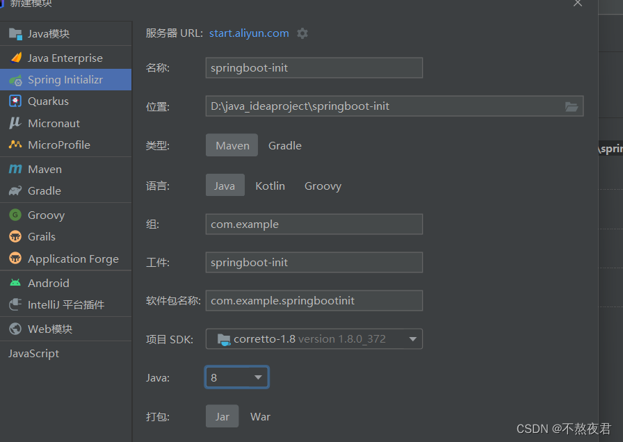Viewport: 623px width, 442px height.
Task: Open the Java version dropdown
Action: [x=237, y=377]
